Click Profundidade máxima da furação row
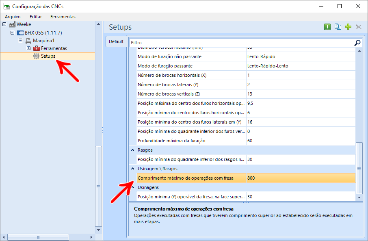Image resolution: width=368 pixels, height=241 pixels. click(x=246, y=141)
